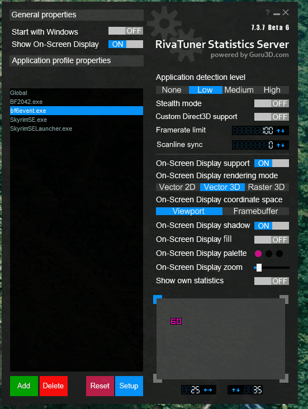Screen dimensions: 308x409
Task: Toggle On-Screen Display fill switch
Action: click(x=272, y=240)
